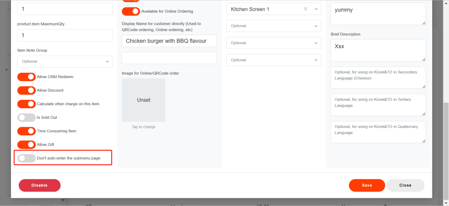Viewport: 449px width, 206px height.
Task: Click the Unset image placeholder
Action: pos(143,100)
